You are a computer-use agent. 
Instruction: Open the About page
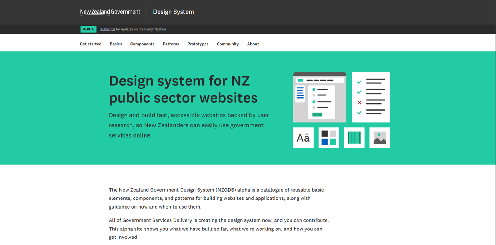[x=253, y=44]
